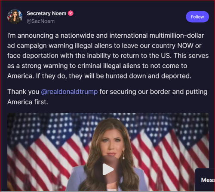Select the Secretary Noem display name
The height and width of the screenshot is (192, 215).
click(x=46, y=13)
